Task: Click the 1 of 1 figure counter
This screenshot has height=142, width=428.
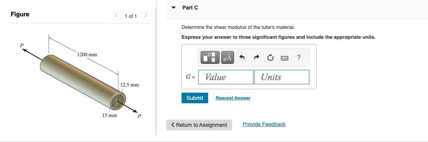Action: point(131,16)
